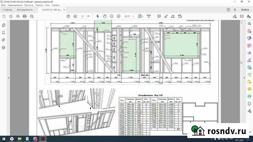This screenshot has width=253, height=142.
Task: Select the arrow selection tool
Action: click(x=98, y=16)
